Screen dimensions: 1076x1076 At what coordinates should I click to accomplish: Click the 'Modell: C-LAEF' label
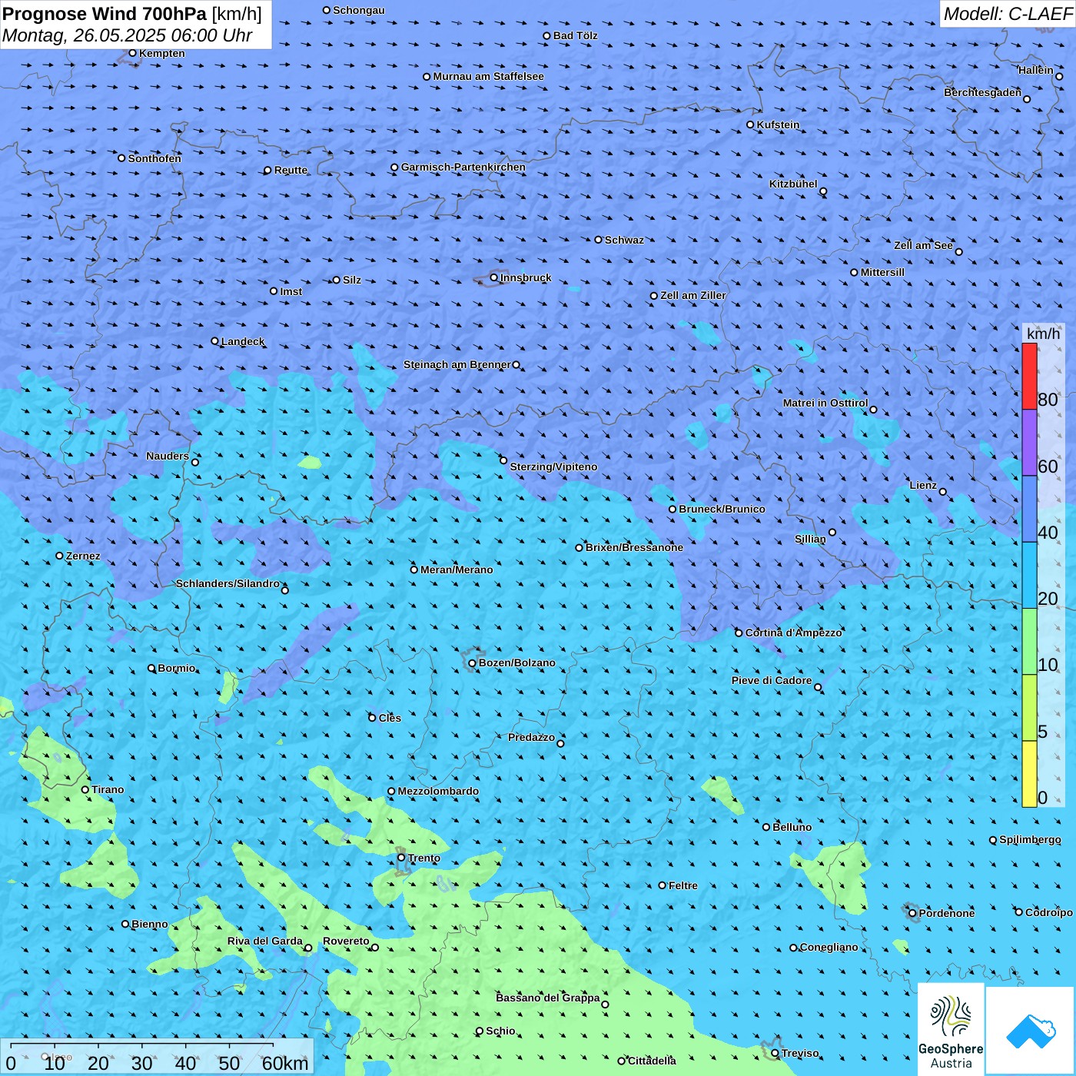click(x=1008, y=14)
